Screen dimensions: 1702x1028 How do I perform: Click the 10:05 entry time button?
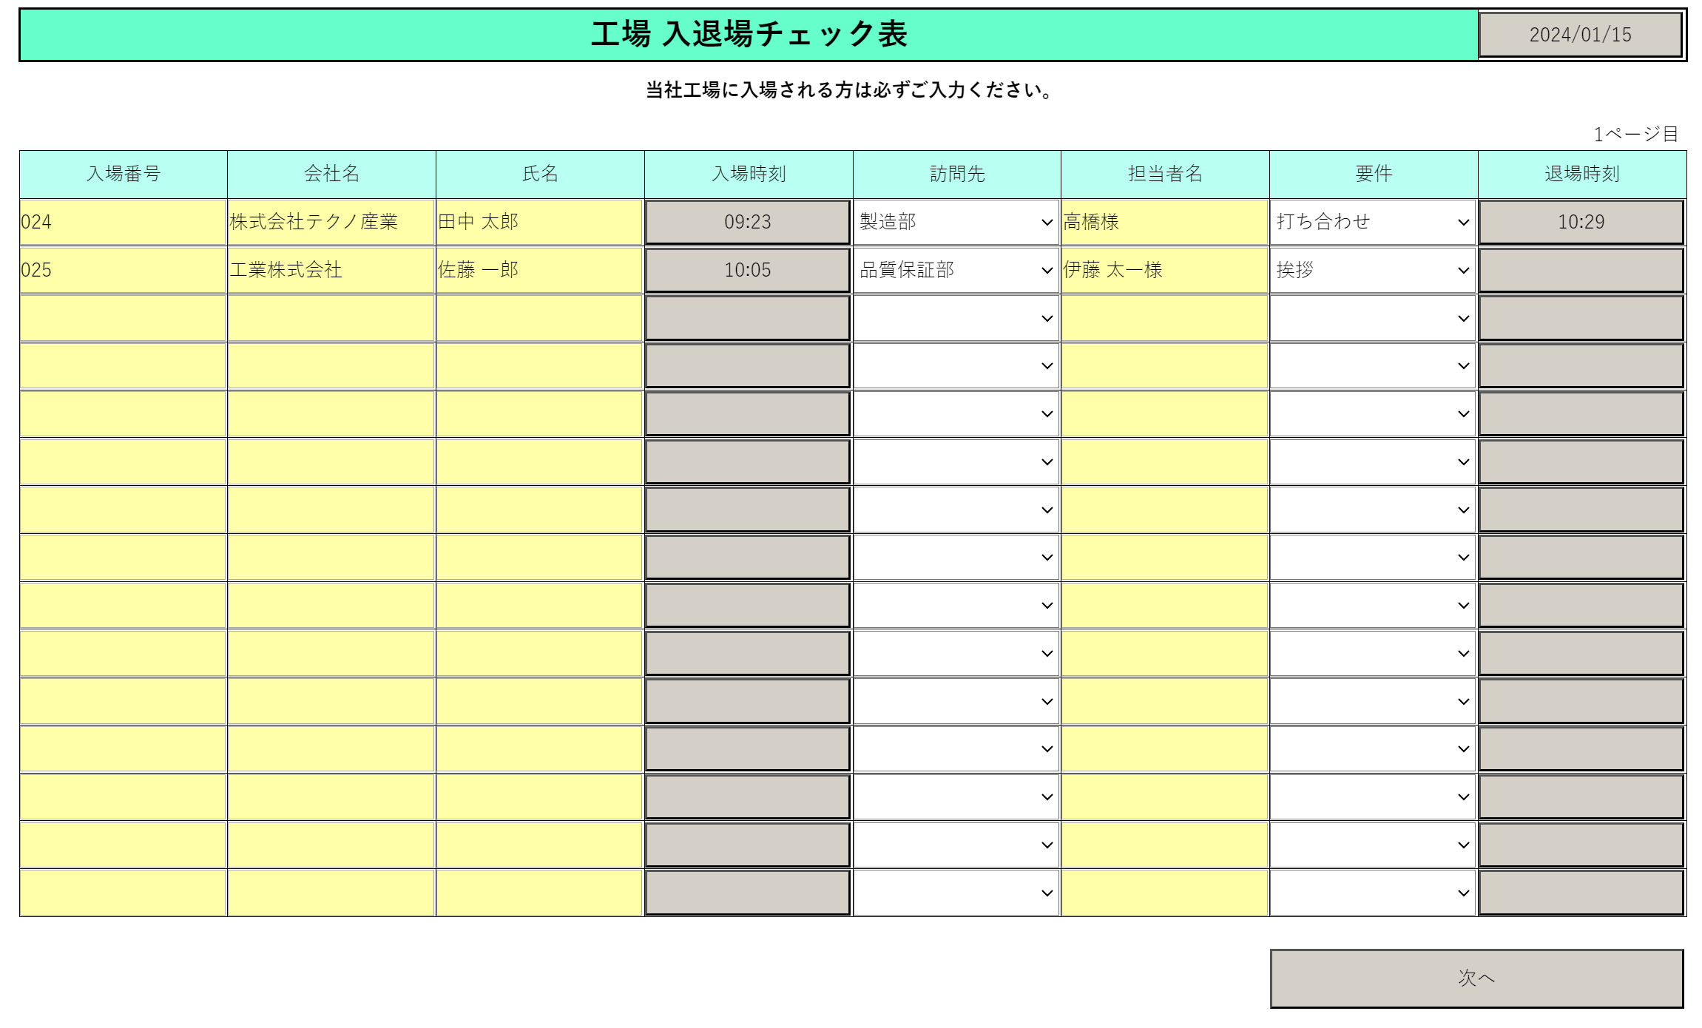748,270
